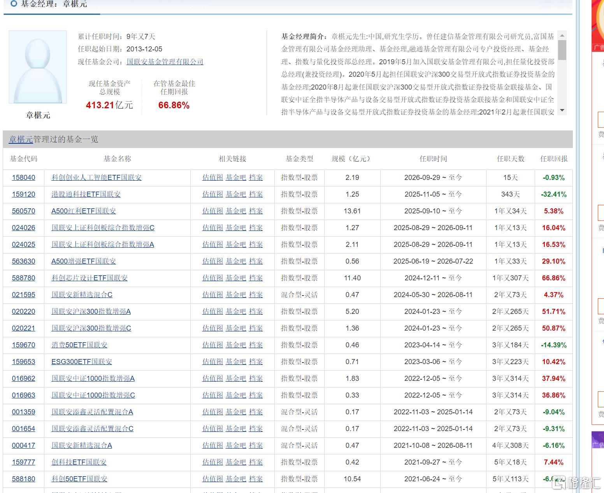Open 档案 for fund 159653
This screenshot has width=604, height=493.
pos(256,362)
